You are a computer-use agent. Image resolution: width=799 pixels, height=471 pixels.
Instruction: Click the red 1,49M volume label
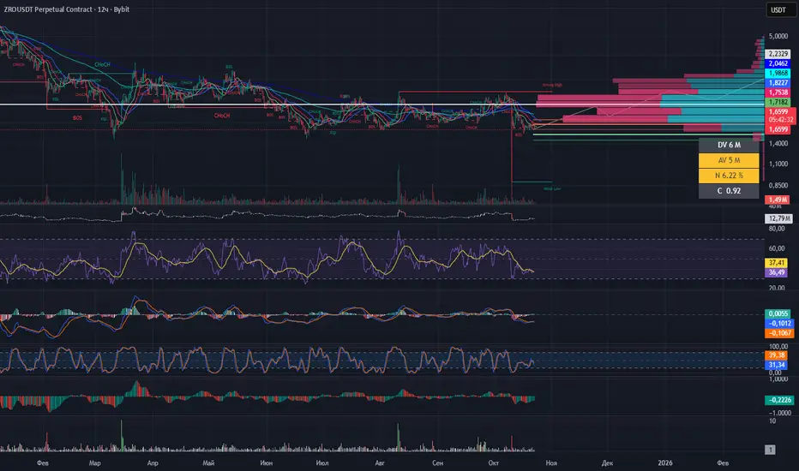coord(777,200)
